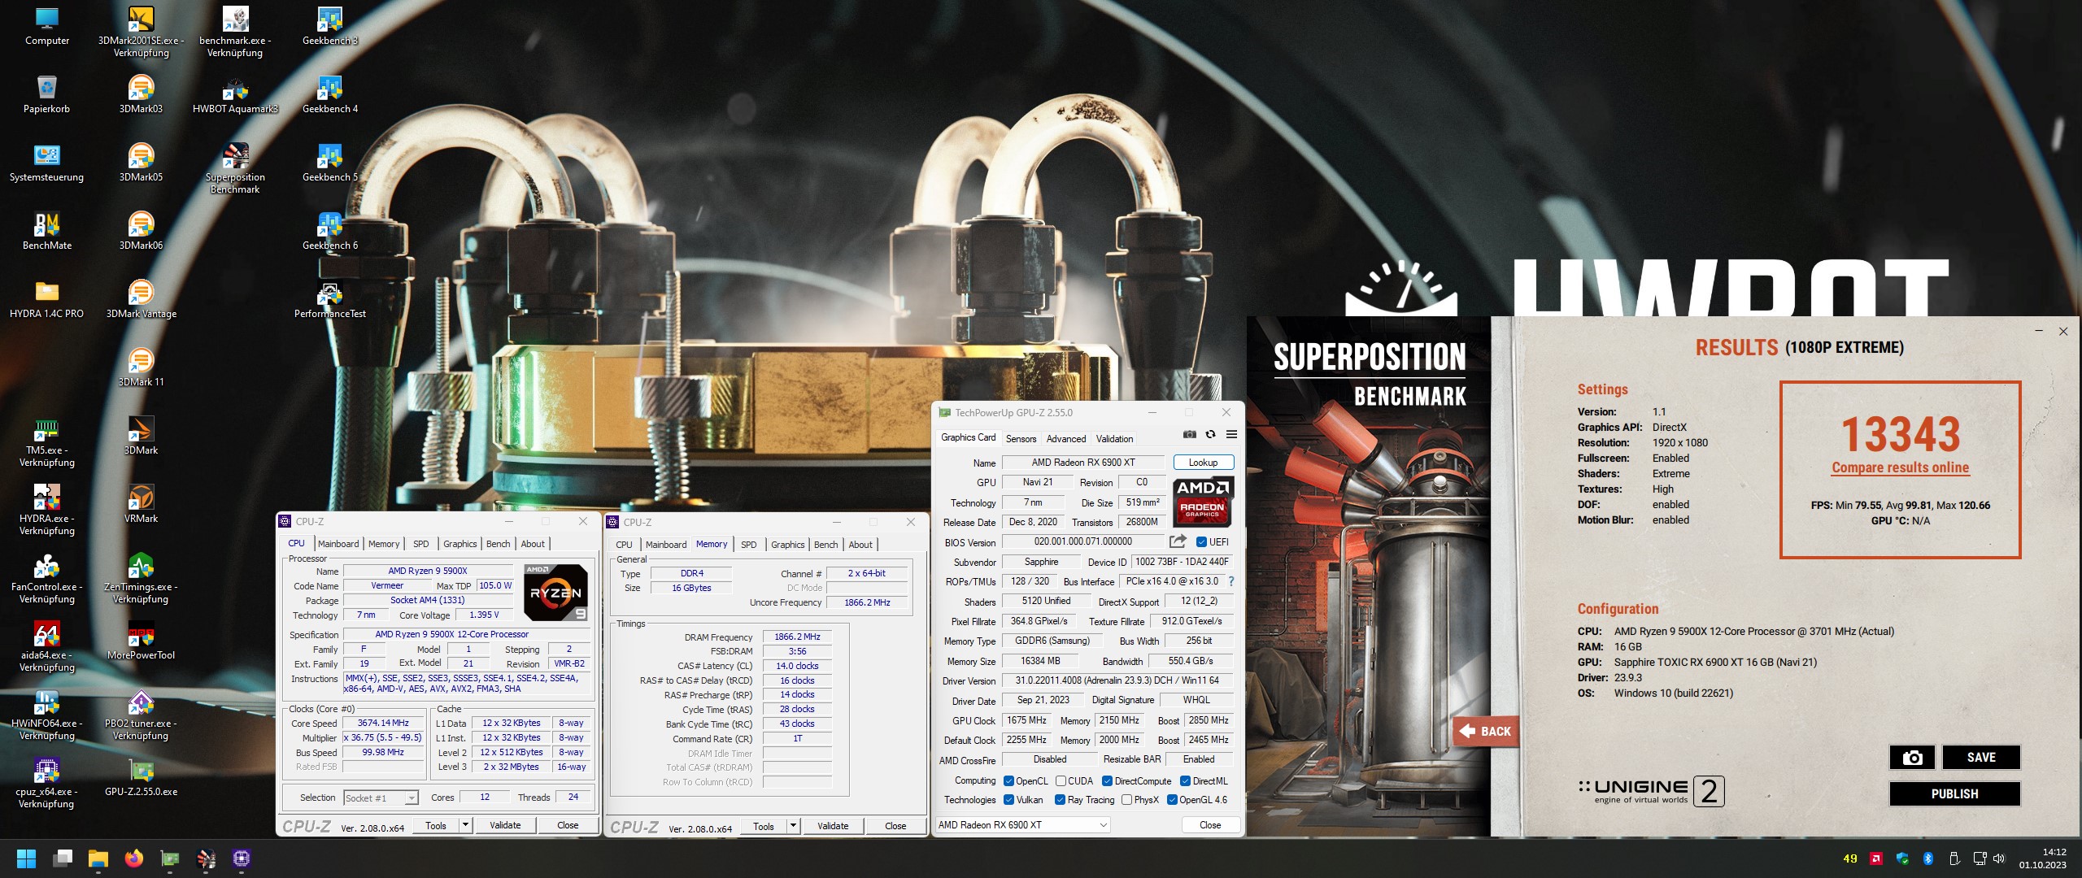Click Validate in CPU-Z Memory window
This screenshot has height=878, width=2082.
[832, 826]
